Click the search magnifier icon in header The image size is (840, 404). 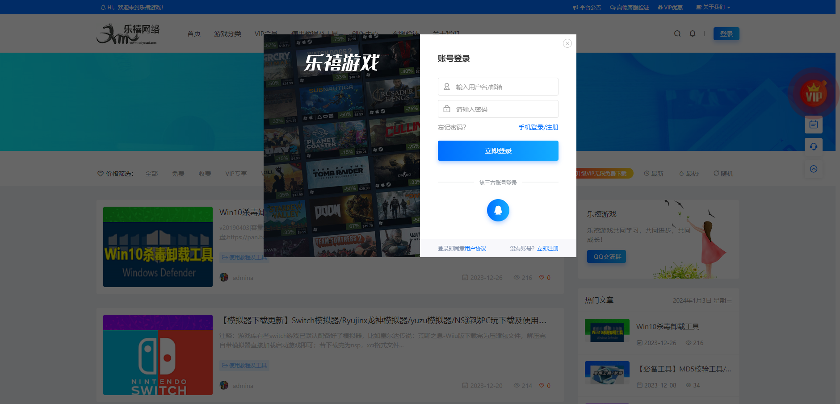point(677,33)
